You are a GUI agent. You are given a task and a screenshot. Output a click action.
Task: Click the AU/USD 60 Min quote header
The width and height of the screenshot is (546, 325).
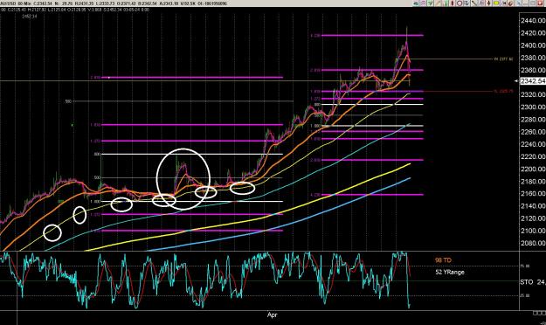tap(114, 3)
